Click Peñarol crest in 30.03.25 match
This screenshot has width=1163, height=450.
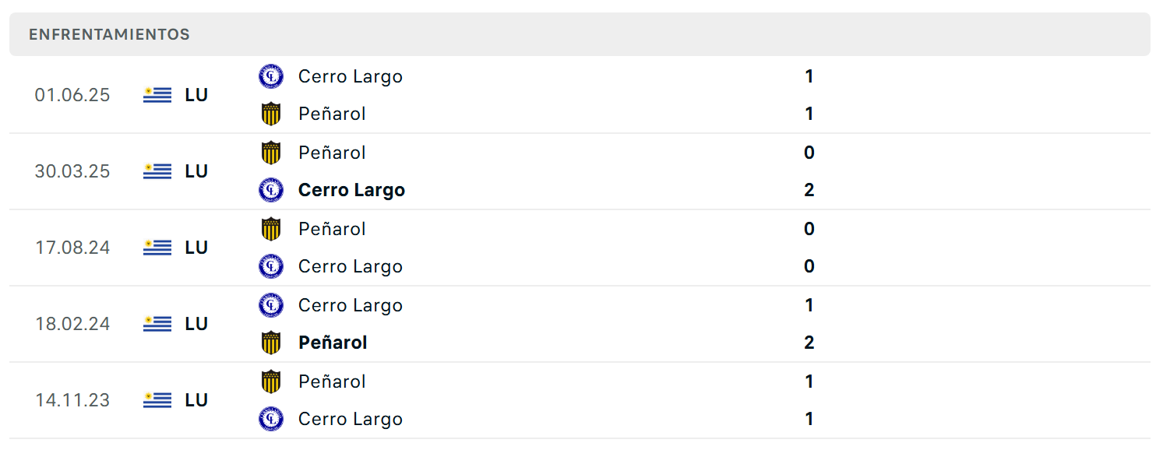click(x=271, y=153)
